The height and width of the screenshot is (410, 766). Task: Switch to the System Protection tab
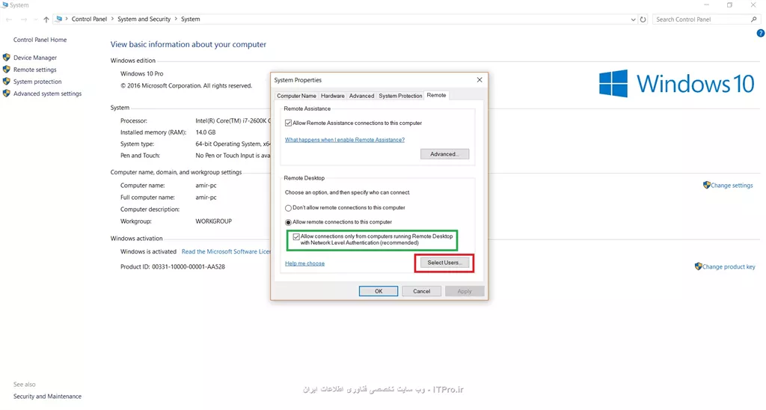[400, 96]
